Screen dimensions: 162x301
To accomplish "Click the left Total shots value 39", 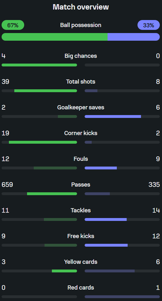I will point(5,82).
